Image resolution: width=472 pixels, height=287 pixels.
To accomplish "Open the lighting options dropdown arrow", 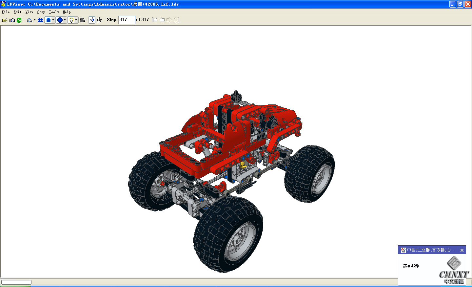I will point(76,20).
